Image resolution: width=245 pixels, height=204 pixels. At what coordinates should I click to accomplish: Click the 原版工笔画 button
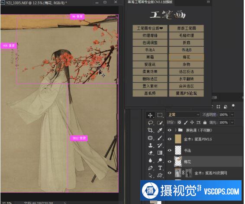[x=187, y=28]
